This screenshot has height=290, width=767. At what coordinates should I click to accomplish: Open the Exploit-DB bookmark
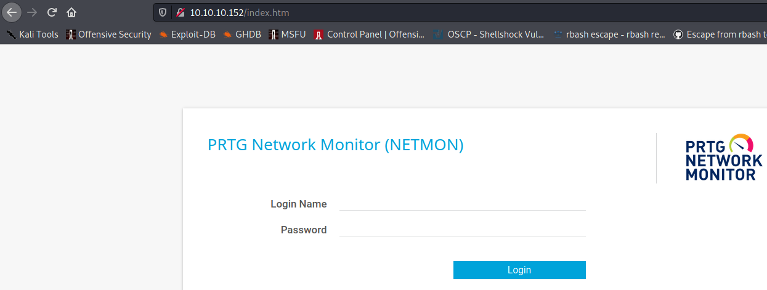[x=187, y=34]
